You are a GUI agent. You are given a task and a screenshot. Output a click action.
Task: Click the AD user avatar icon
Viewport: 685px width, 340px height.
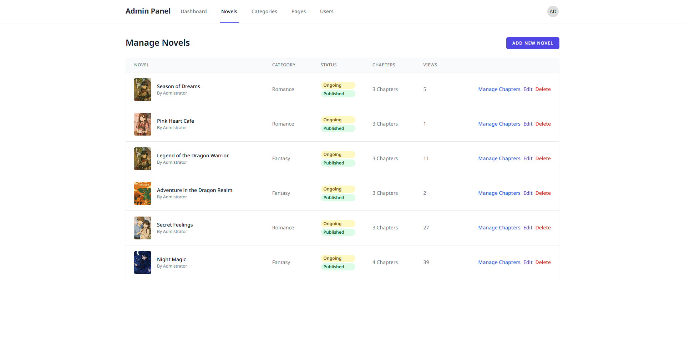(553, 11)
